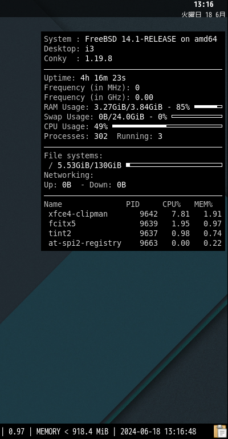Click PID 9642 in the process list
Viewport: 228px width, 439px height.
click(149, 214)
